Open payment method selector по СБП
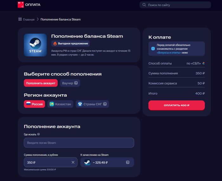Image resolution: width=222 pixels, height=181 pixels. click(195, 63)
